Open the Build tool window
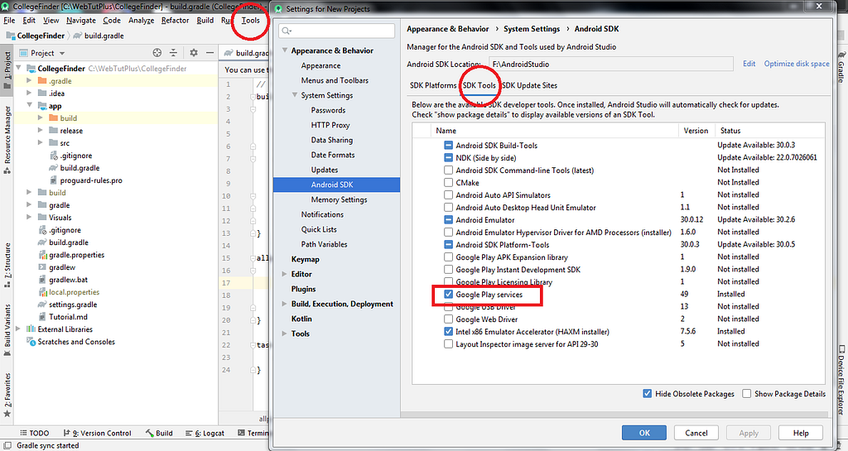848x451 pixels. (x=159, y=433)
